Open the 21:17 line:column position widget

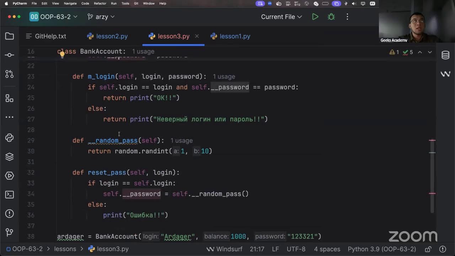click(257, 249)
